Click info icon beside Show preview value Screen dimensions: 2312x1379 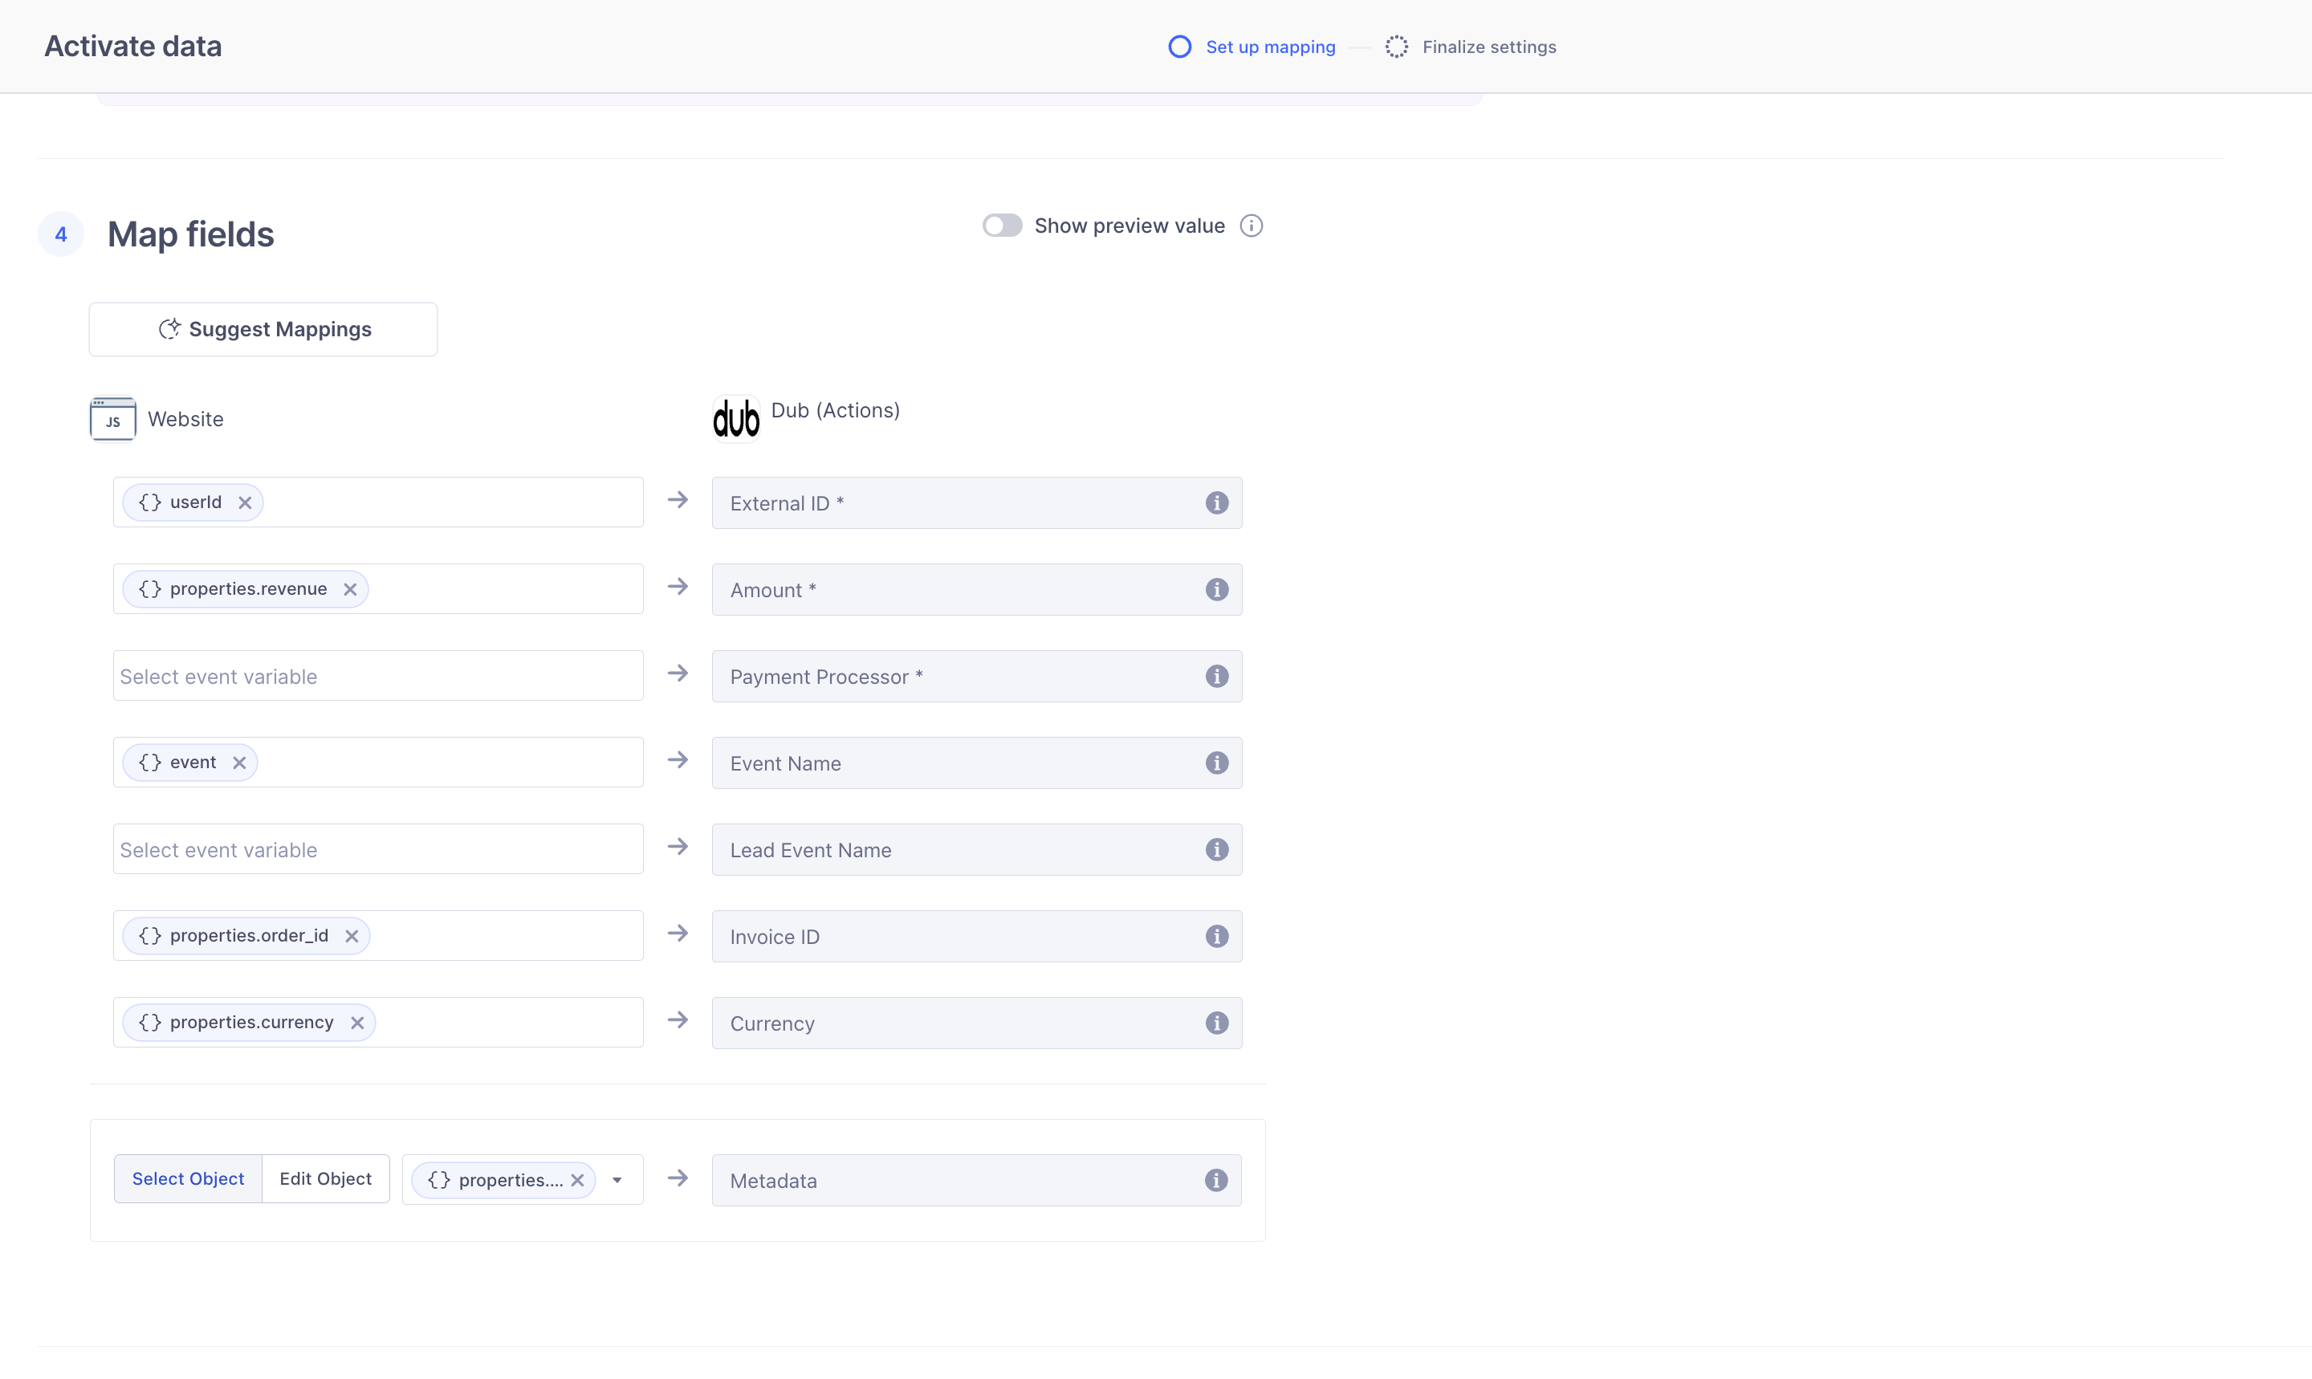[x=1251, y=226]
